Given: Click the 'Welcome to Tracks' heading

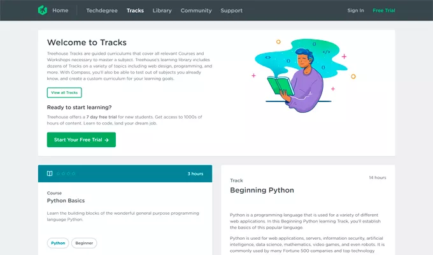Looking at the screenshot, I should click(x=87, y=42).
